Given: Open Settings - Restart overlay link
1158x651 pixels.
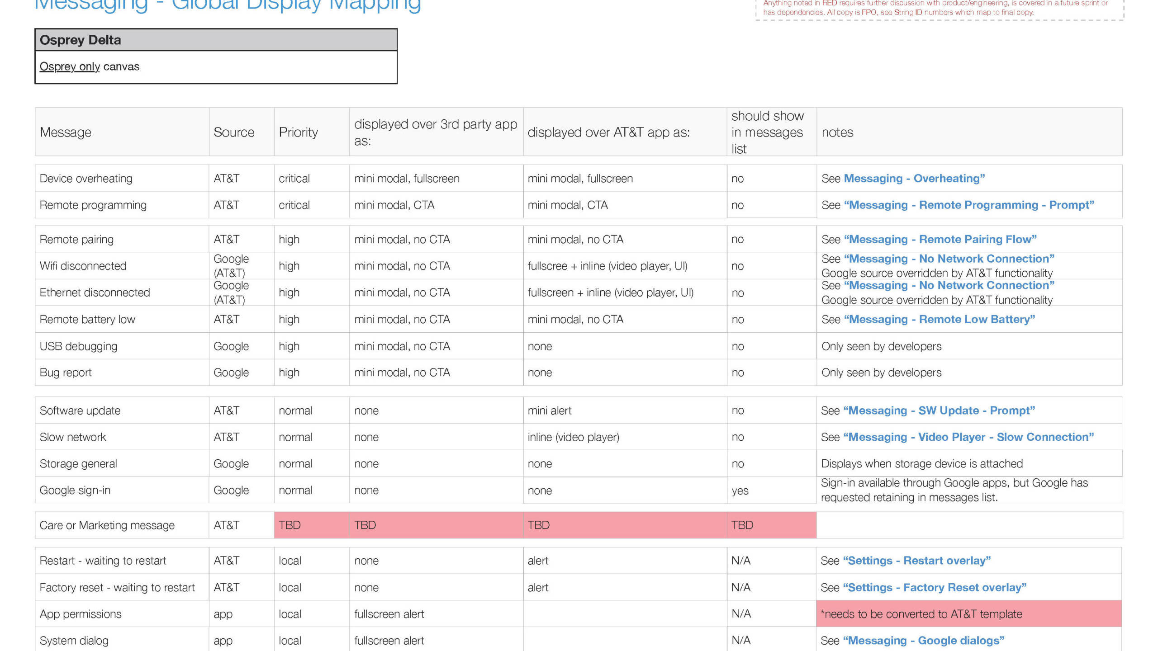Looking at the screenshot, I should coord(916,561).
